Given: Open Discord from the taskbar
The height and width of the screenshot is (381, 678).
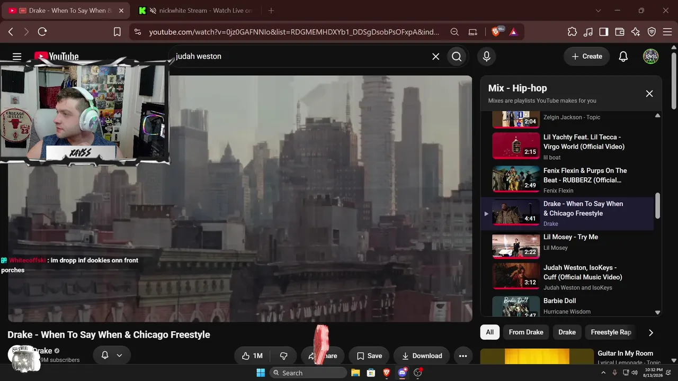Looking at the screenshot, I should (402, 373).
